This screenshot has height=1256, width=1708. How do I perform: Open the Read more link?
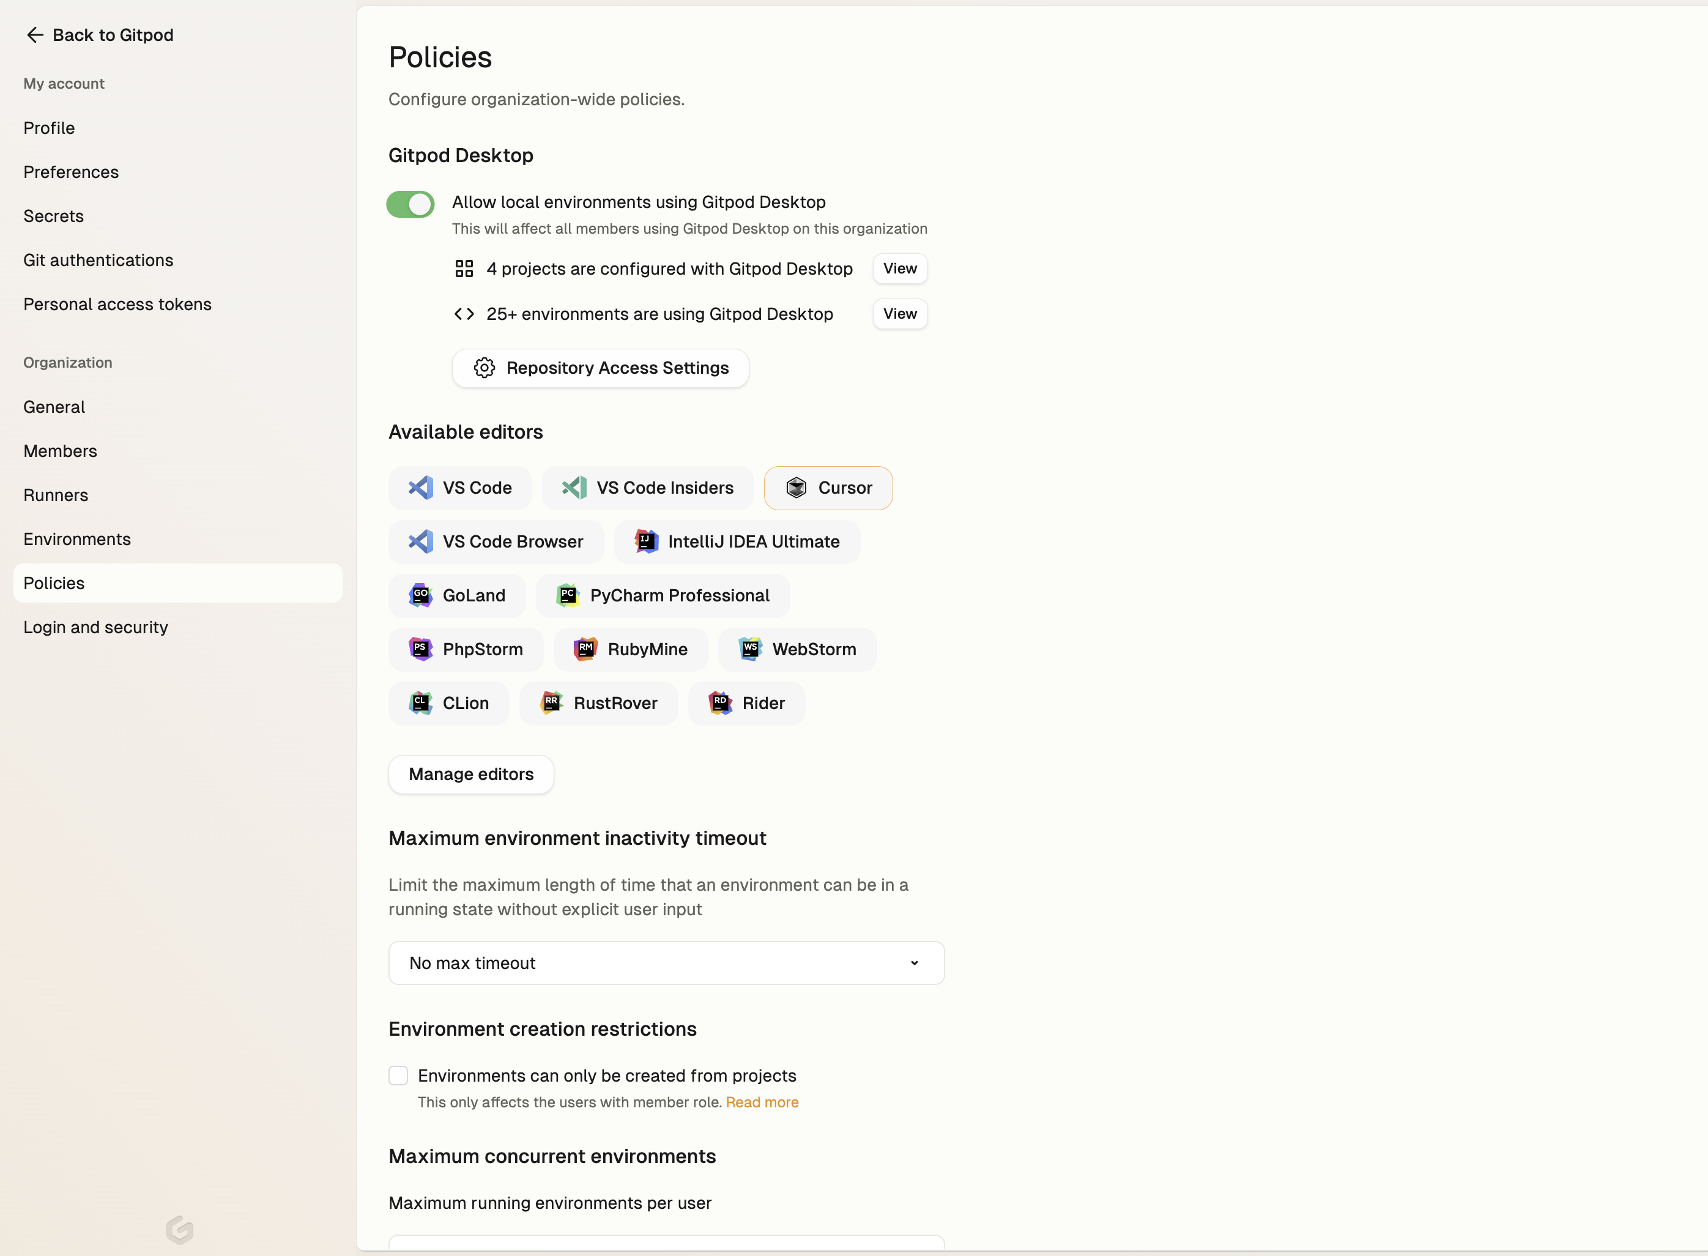(762, 1102)
